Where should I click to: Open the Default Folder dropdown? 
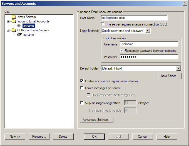(178, 68)
